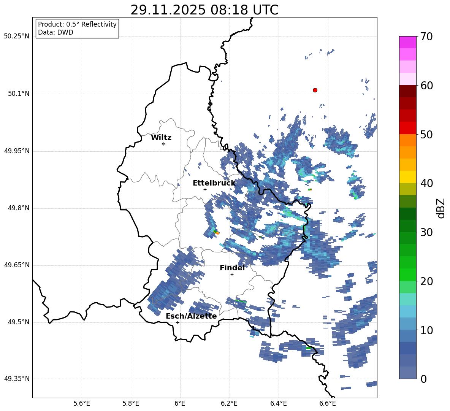Click the Data: DWD text line
Screen dimensions: 450x411
(55, 32)
